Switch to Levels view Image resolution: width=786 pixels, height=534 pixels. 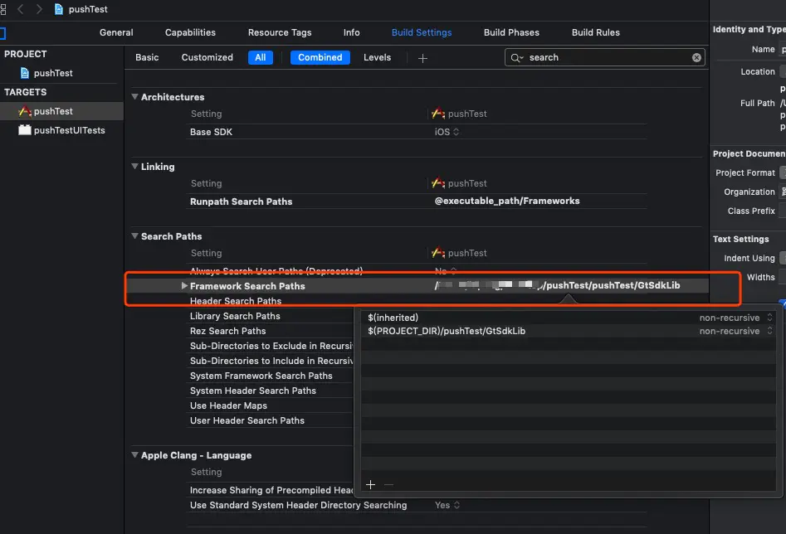tap(377, 57)
